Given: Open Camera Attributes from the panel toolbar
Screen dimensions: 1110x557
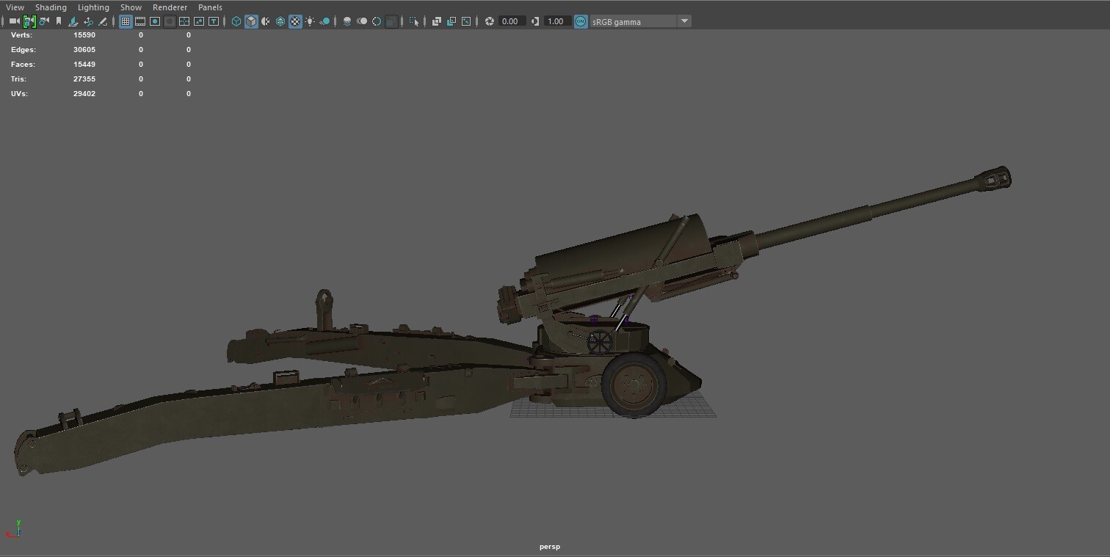Looking at the screenshot, I should pos(44,21).
